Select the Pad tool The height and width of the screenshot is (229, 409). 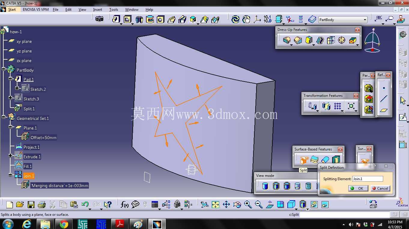coord(116,19)
